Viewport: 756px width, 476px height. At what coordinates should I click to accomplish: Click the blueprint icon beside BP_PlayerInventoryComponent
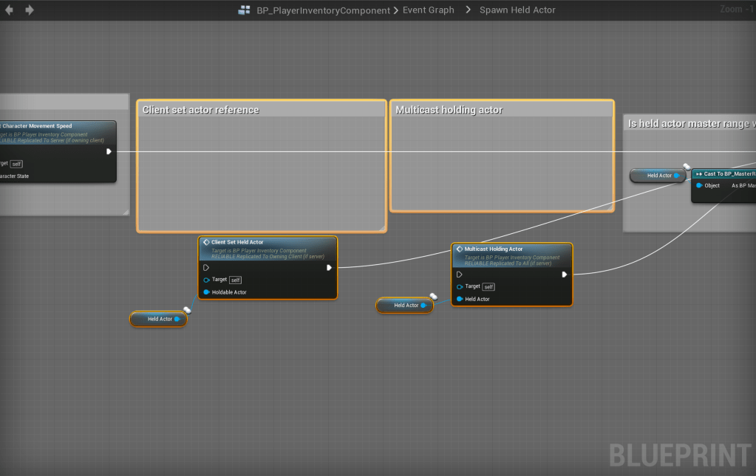point(244,10)
